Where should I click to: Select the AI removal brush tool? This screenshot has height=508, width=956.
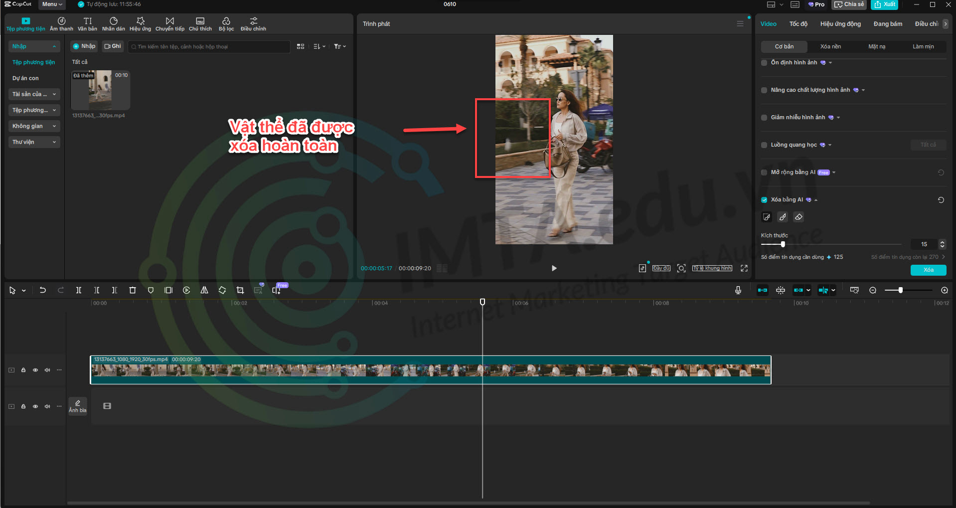[x=783, y=217]
